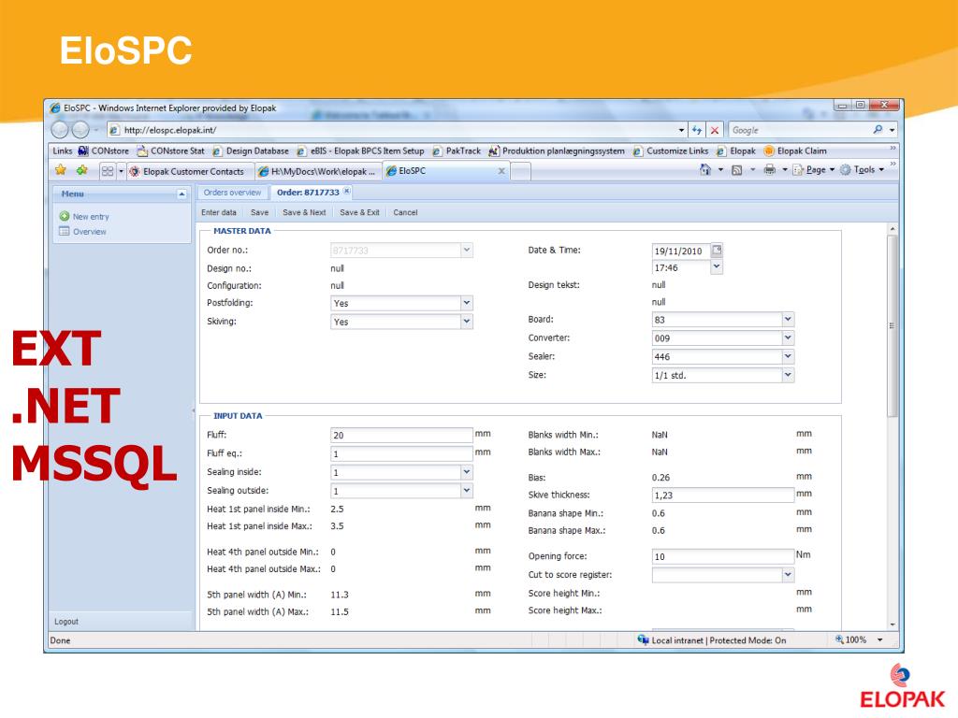
Task: Click the Print icon
Action: click(769, 170)
